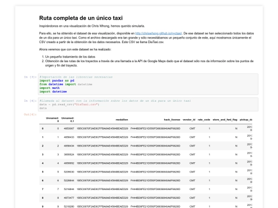Click the 'Unnamed: 0.1' value in row 8
This screenshot has width=278, height=208.
tap(69, 198)
